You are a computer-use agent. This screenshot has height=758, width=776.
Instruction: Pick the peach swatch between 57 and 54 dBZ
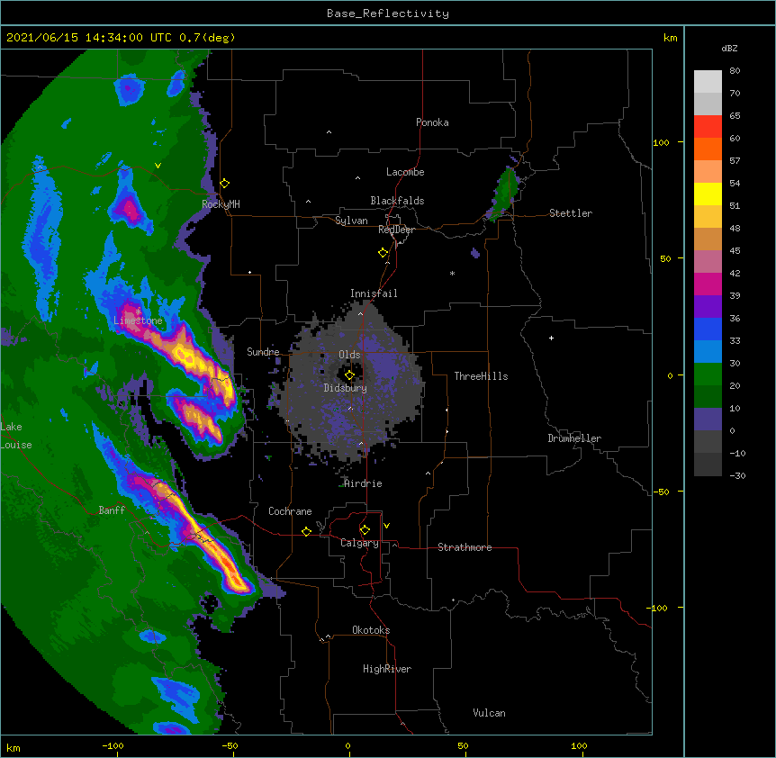point(708,172)
